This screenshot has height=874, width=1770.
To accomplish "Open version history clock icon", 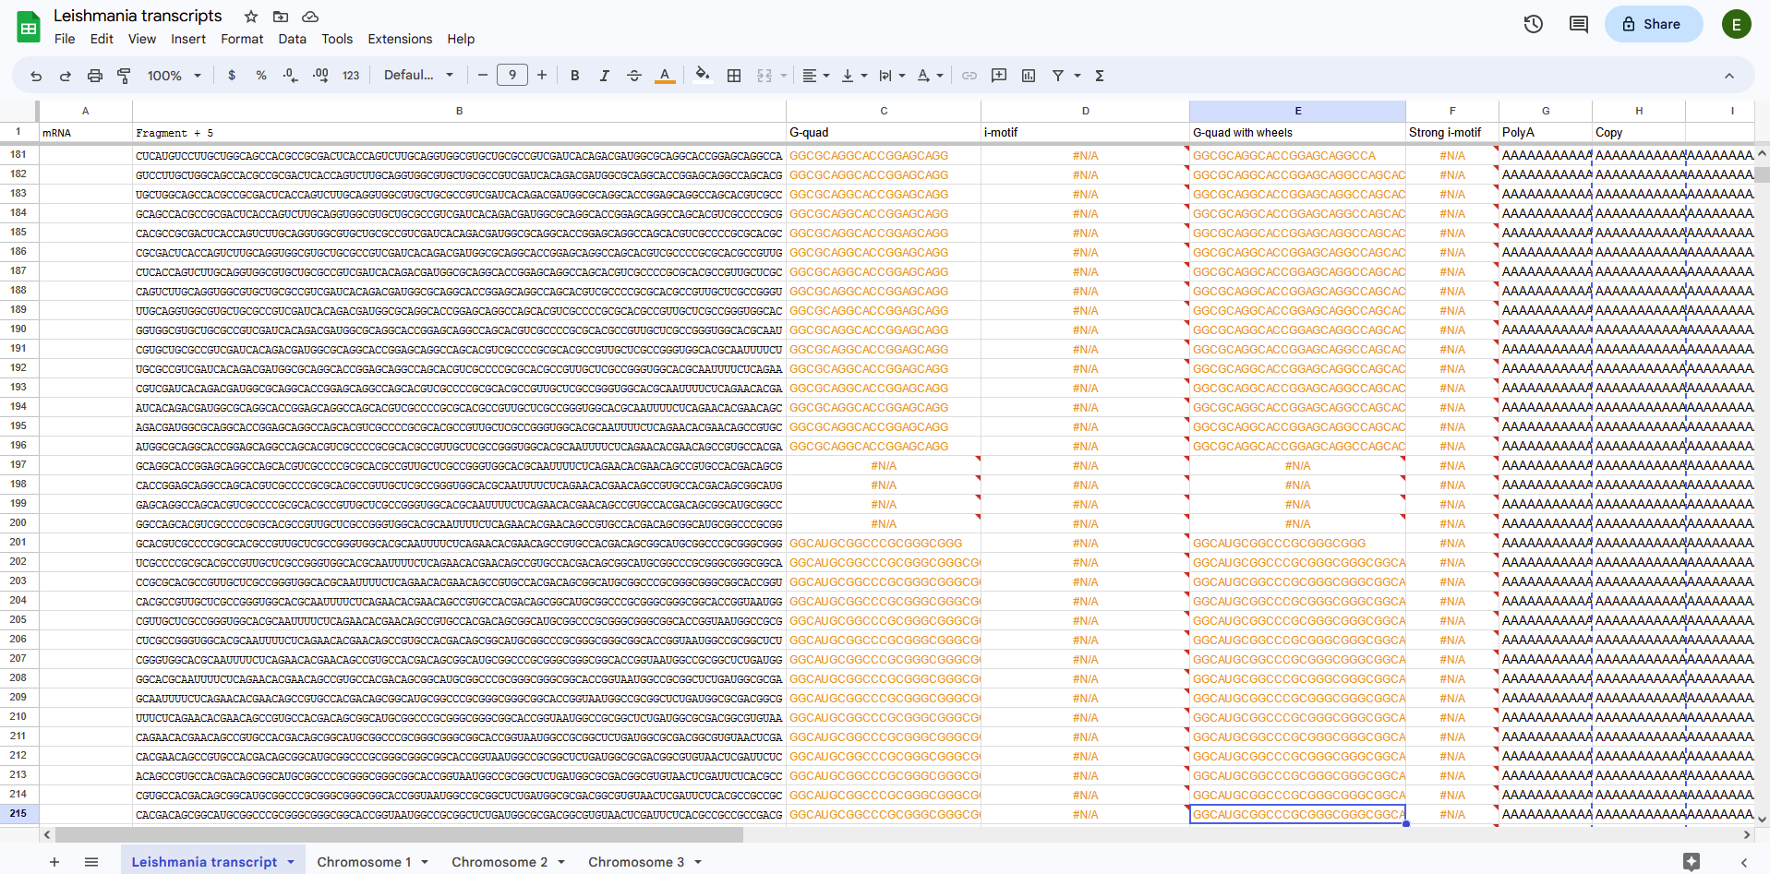I will pos(1533,24).
